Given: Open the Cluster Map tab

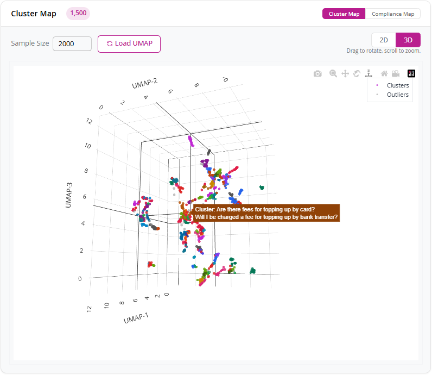Looking at the screenshot, I should pyautogui.click(x=344, y=14).
